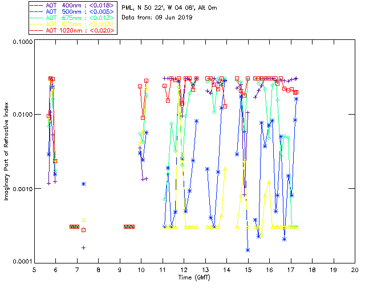This screenshot has width=365, height=292.
Task: Click the x-axis tick label 14
Action: 227,270
